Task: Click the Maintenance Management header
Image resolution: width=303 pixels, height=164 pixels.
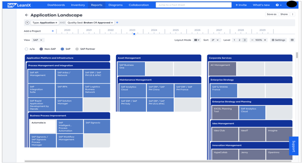Action: [159, 80]
